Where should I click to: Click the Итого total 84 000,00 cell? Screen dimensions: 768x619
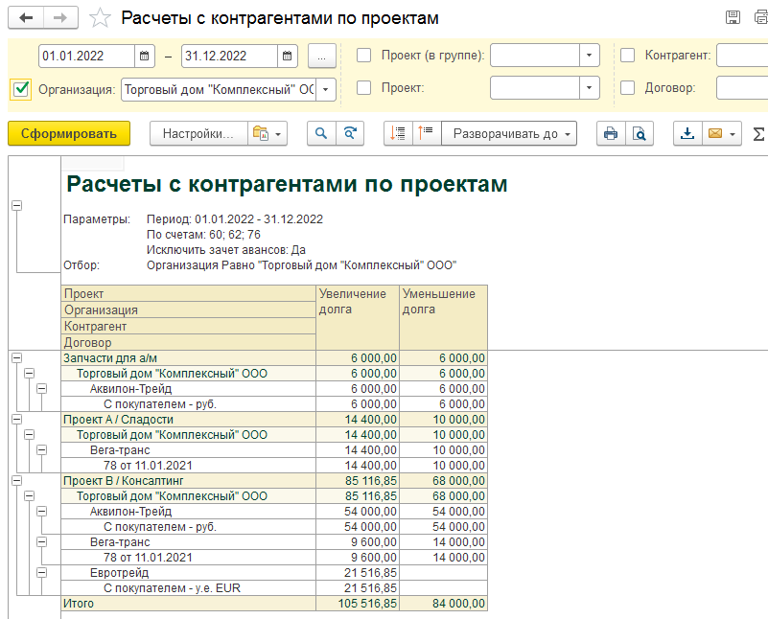443,604
